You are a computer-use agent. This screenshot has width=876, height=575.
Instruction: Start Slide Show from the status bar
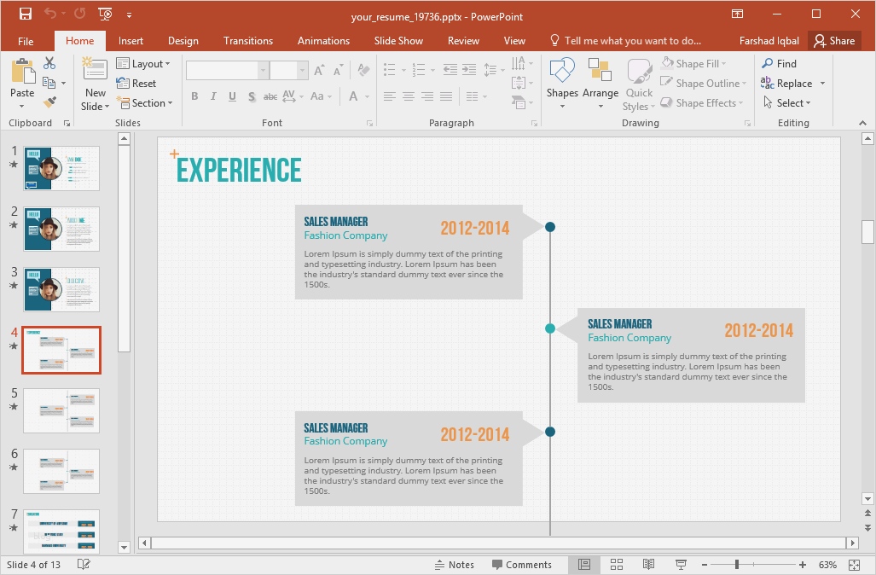tap(681, 564)
